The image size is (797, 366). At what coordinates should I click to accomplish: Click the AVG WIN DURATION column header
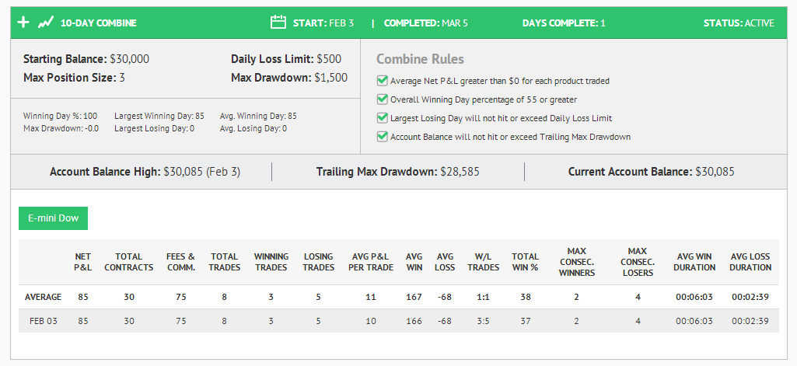694,262
